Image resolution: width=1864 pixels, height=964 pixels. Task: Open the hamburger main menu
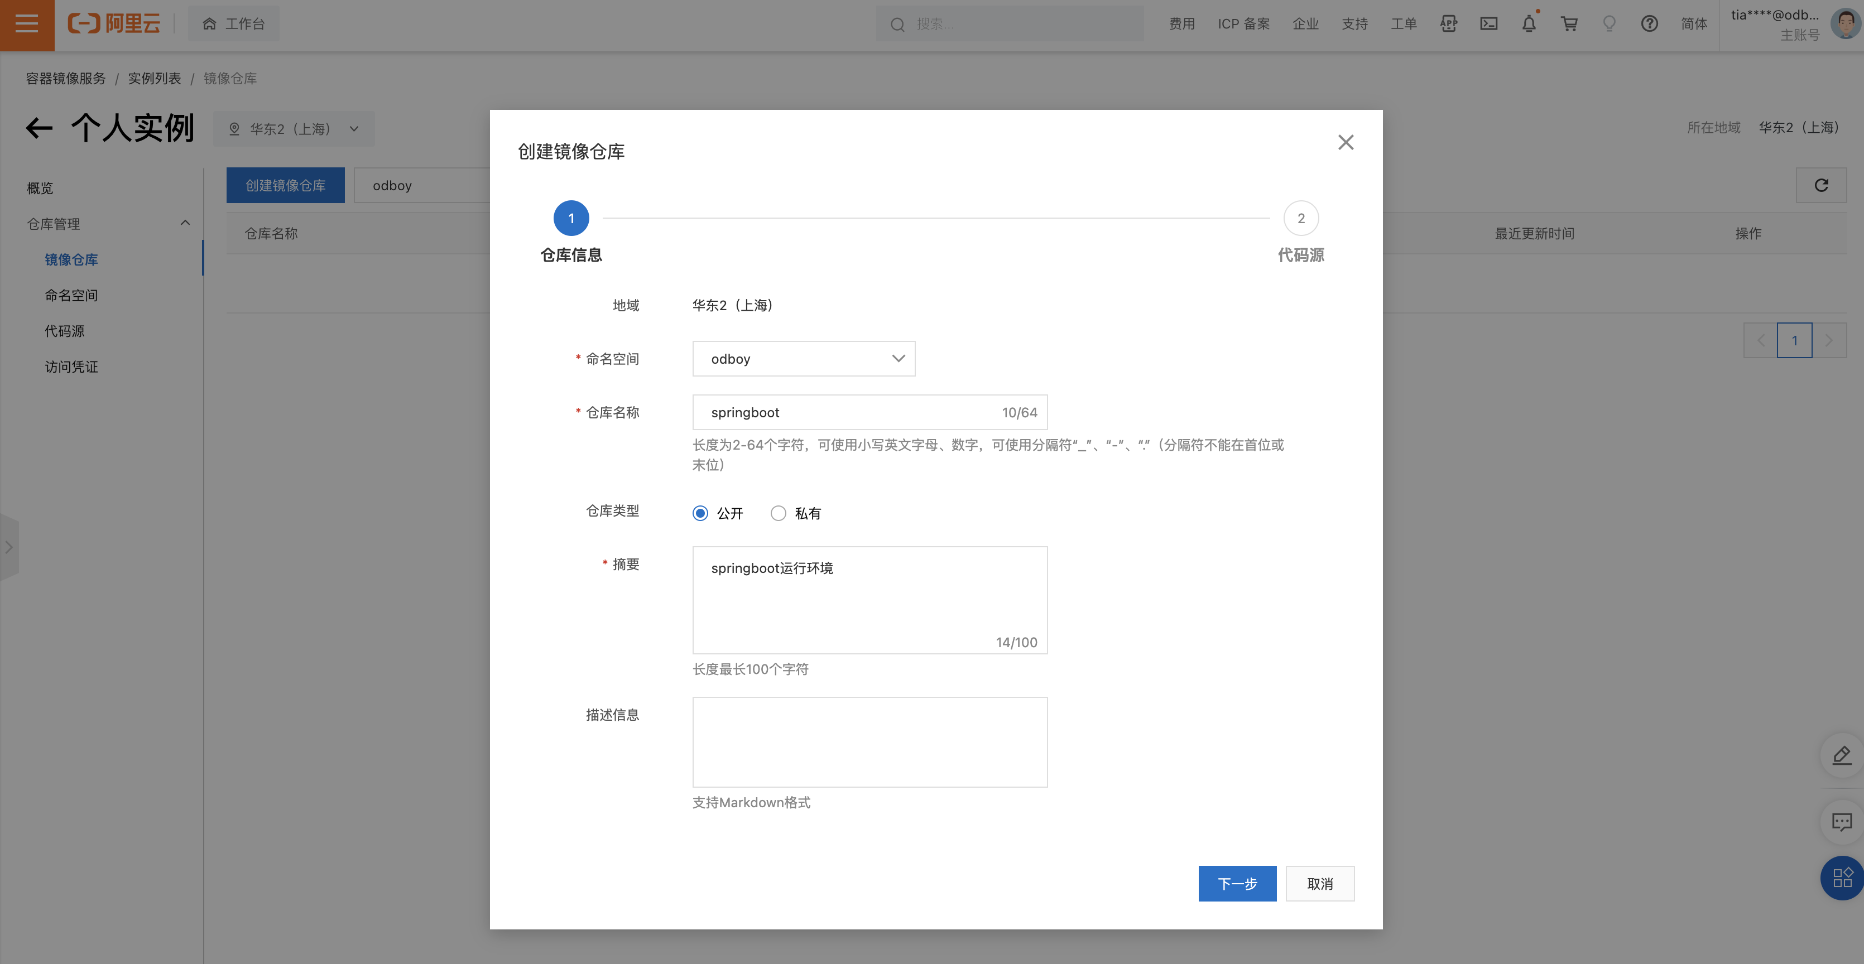coord(27,25)
